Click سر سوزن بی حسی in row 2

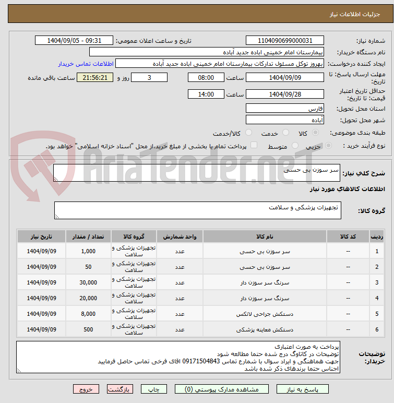coord(265,267)
